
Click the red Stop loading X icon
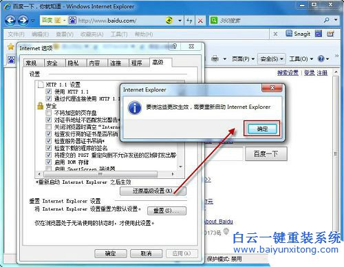pyautogui.click(x=200, y=21)
